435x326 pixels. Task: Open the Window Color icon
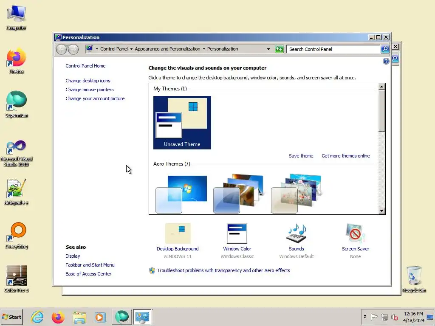pyautogui.click(x=237, y=233)
